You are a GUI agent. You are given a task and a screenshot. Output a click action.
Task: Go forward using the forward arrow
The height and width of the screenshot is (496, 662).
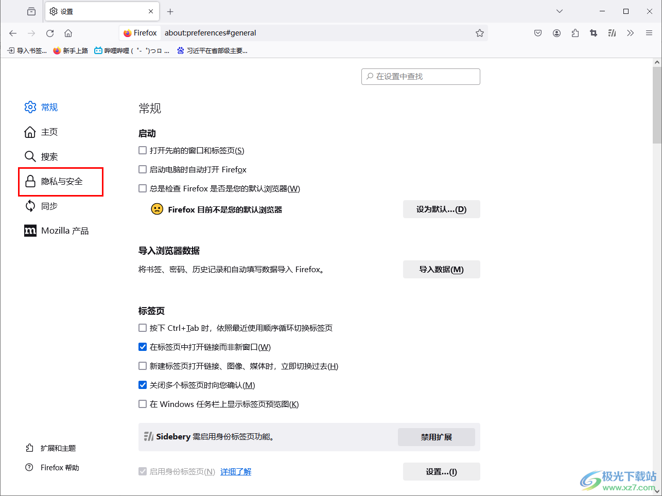pyautogui.click(x=31, y=33)
